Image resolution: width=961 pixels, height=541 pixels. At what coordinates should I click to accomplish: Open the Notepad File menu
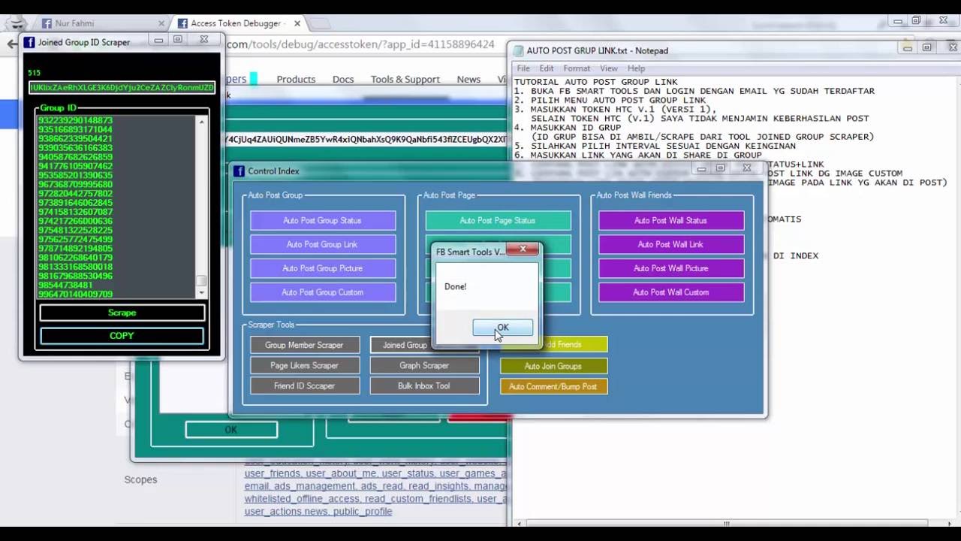click(523, 68)
